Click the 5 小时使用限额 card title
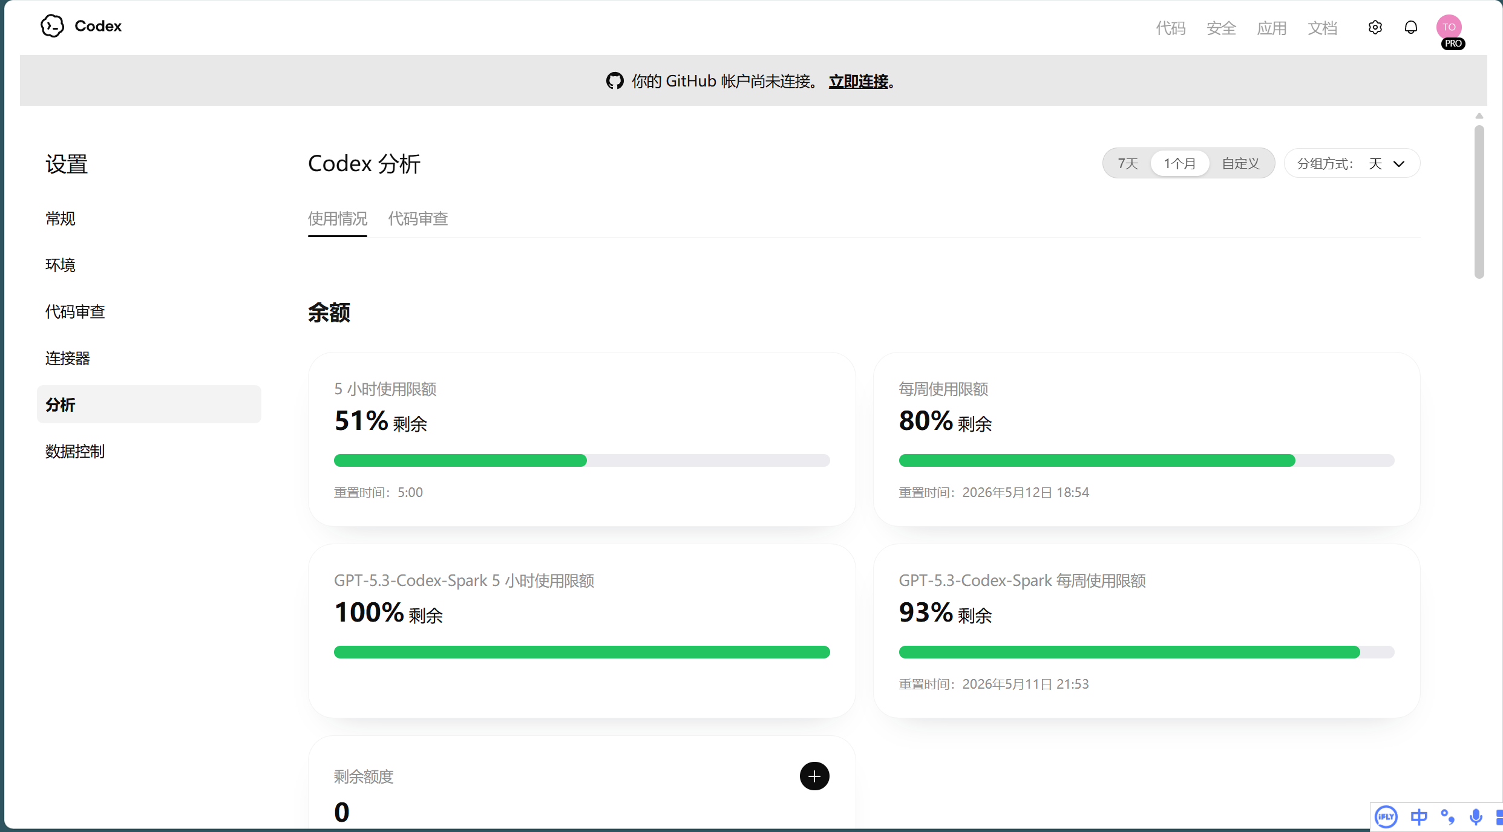This screenshot has height=832, width=1503. click(385, 389)
